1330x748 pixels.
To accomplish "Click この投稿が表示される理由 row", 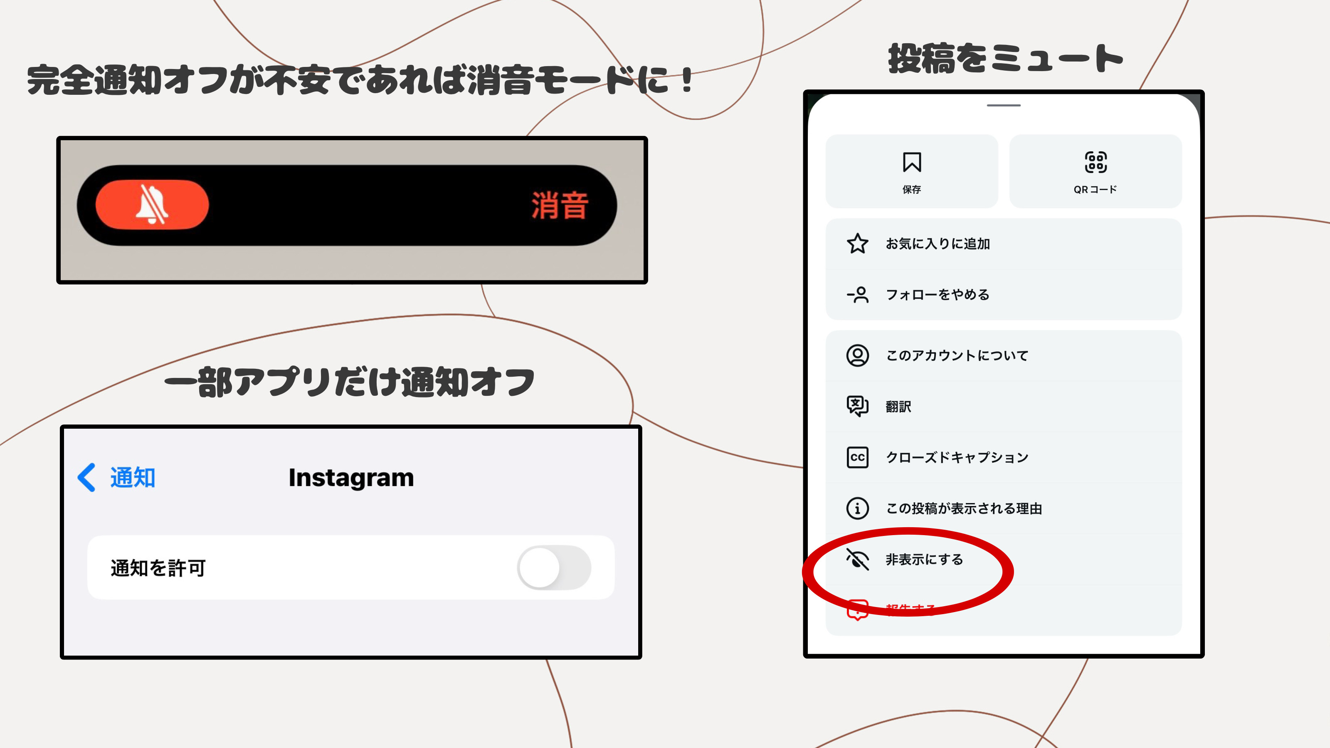I will coord(1004,508).
